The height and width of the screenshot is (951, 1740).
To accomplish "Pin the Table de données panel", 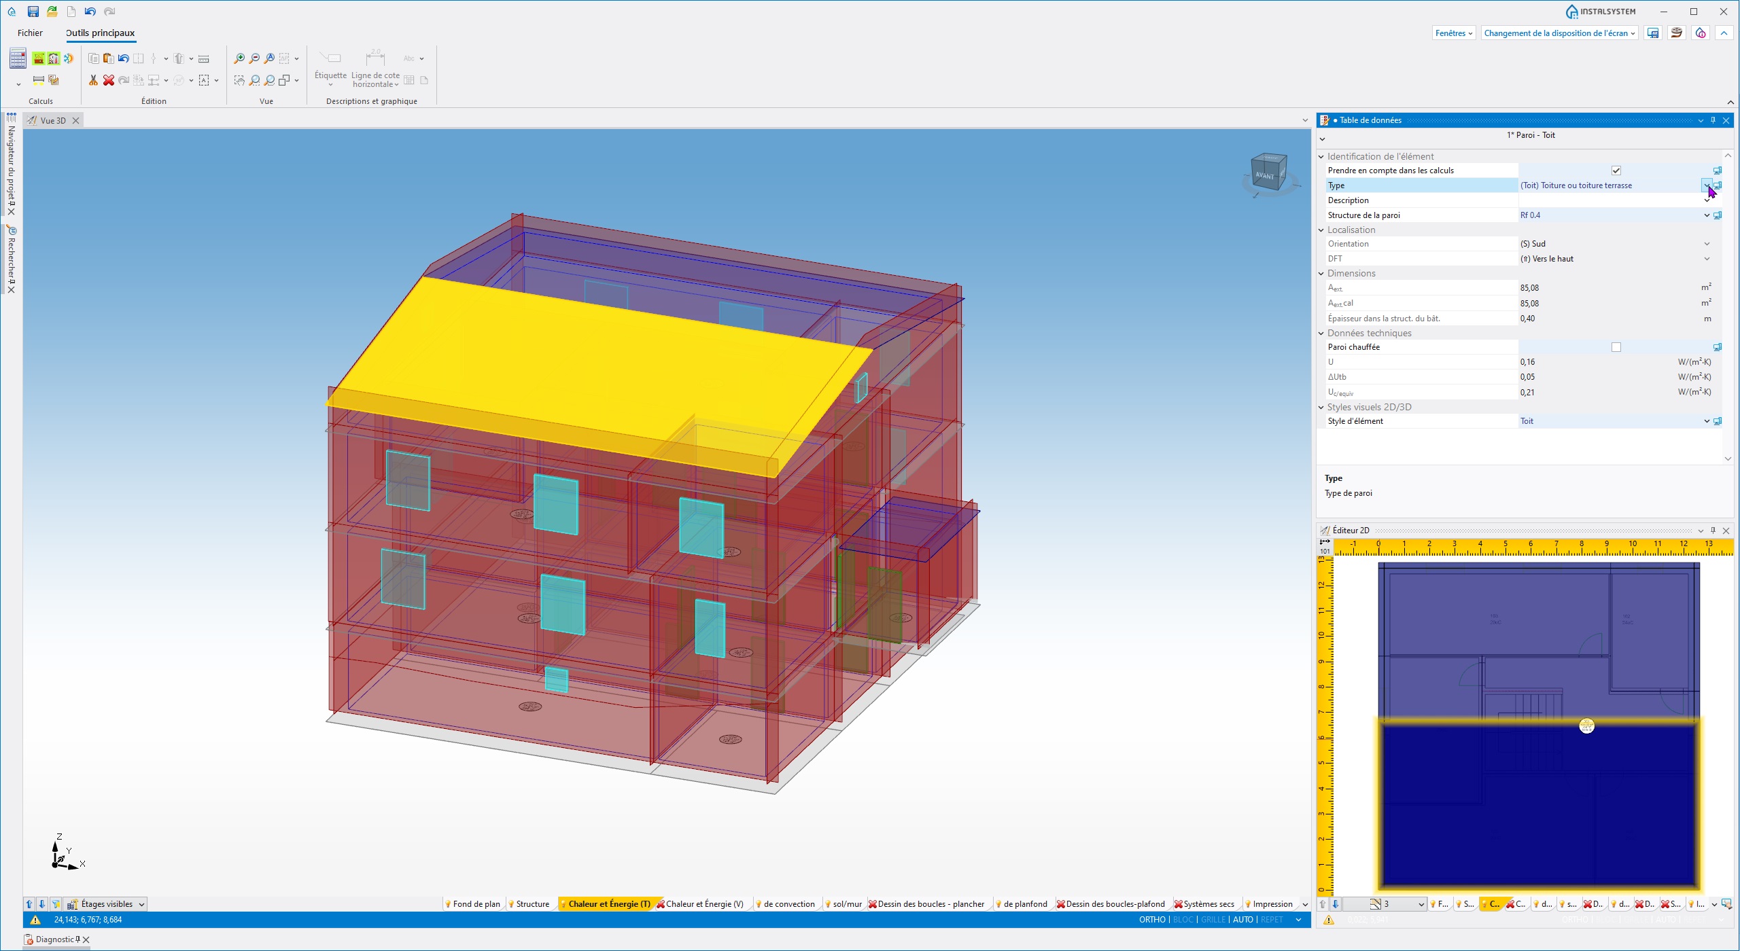I will [1713, 120].
